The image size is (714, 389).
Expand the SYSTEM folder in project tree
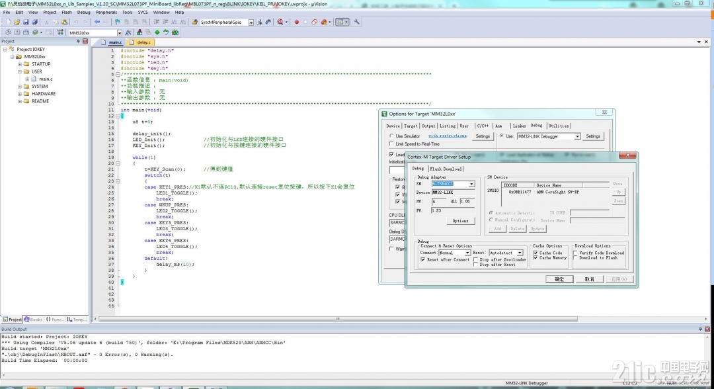(x=20, y=87)
